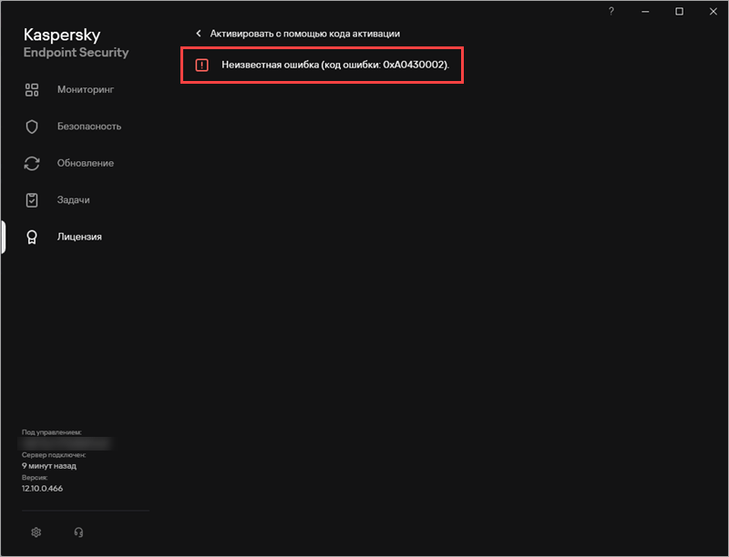Open settings via the gear icon
The height and width of the screenshot is (557, 729).
point(36,532)
